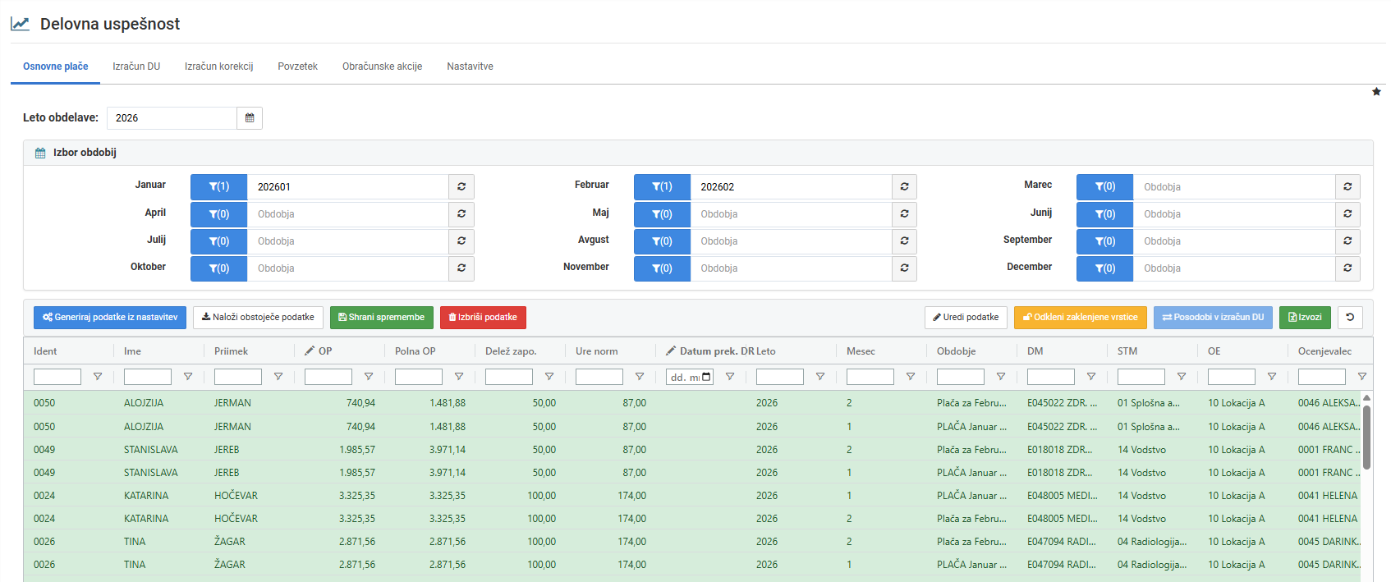Open the filter icon for the Ident column

(x=98, y=377)
